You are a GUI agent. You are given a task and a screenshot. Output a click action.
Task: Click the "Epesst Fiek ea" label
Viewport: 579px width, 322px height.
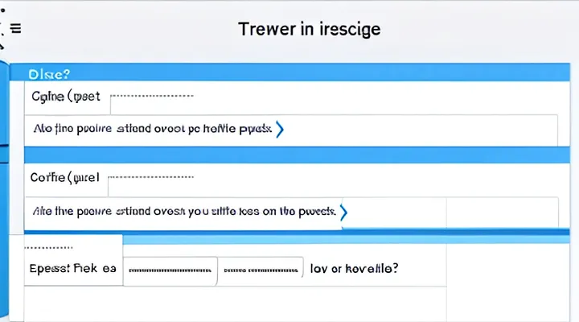click(x=73, y=270)
